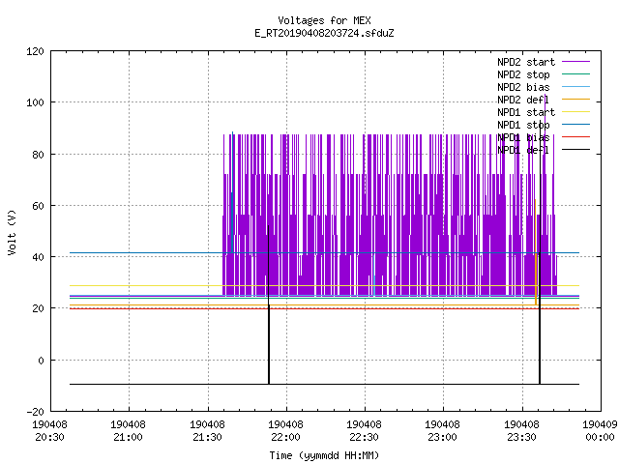Click the blue NPD1 stop legend line
The width and height of the screenshot is (619, 464).
point(575,125)
